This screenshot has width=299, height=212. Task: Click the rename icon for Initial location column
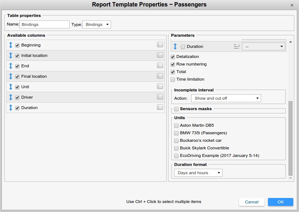pos(160,55)
